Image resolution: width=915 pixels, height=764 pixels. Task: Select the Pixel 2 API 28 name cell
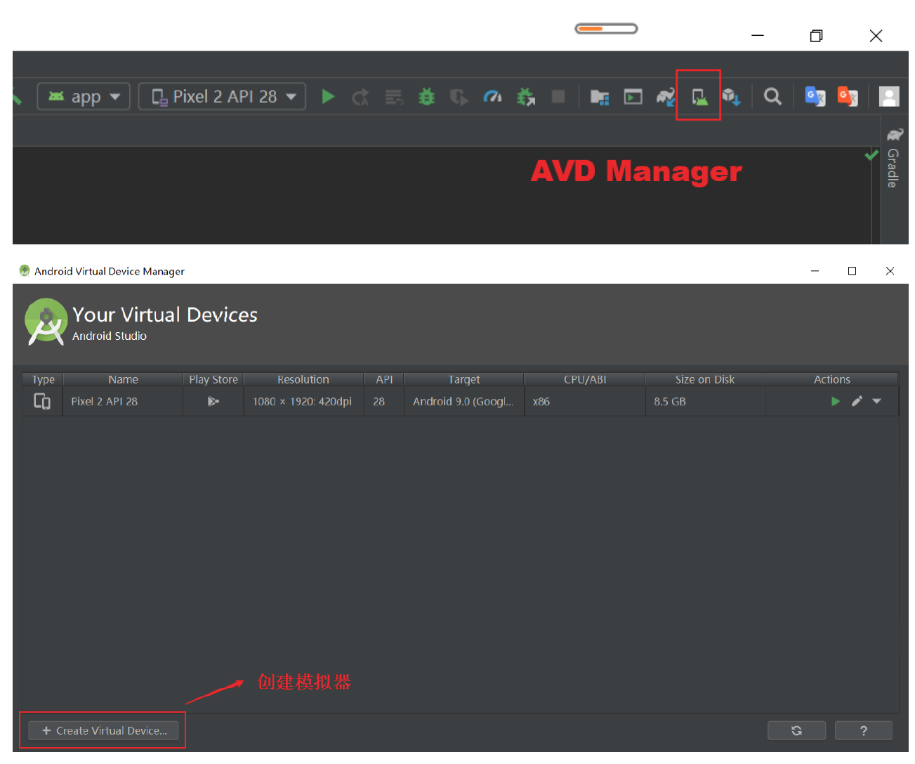[123, 401]
